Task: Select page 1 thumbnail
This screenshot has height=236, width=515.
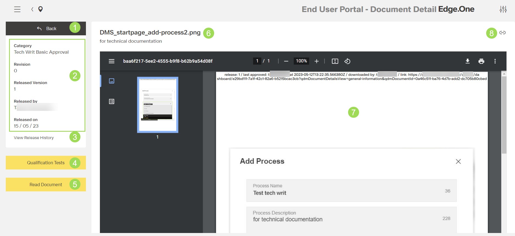Action: click(x=158, y=105)
